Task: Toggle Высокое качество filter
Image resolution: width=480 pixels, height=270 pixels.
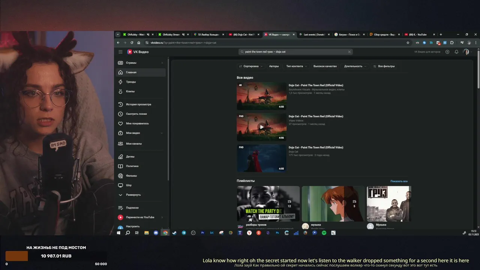Action: point(325,66)
